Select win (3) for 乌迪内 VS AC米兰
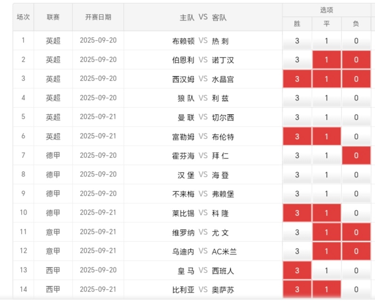The height and width of the screenshot is (301, 375). coord(297,251)
